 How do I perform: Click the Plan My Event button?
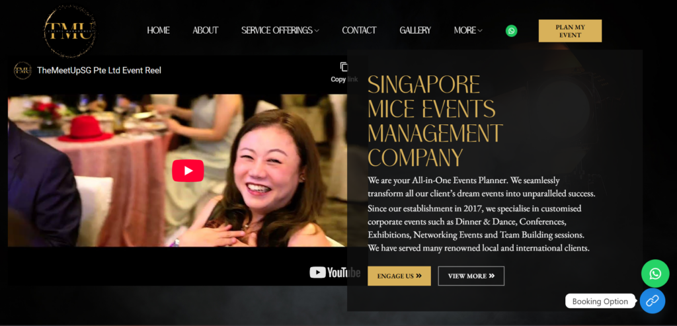tap(570, 30)
